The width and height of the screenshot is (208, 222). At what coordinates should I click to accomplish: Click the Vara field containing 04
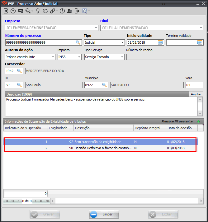pos(194,85)
